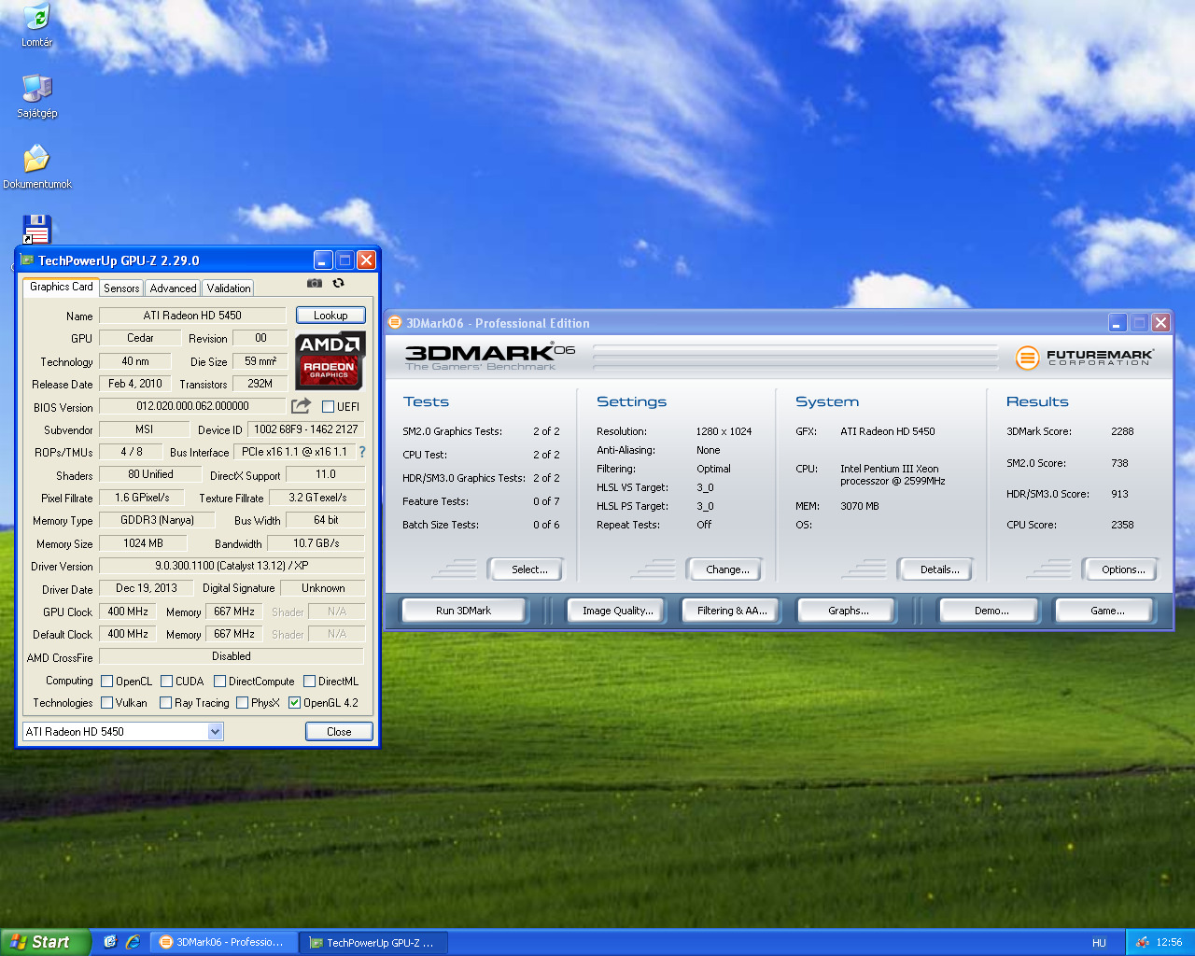
Task: Click the GPU-Z title bar app icon
Action: click(x=27, y=260)
